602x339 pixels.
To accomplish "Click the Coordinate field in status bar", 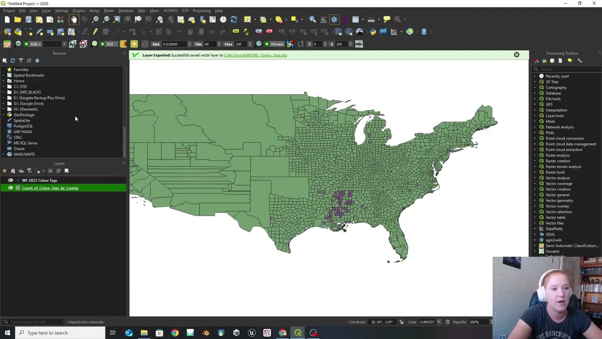I will 382,322.
